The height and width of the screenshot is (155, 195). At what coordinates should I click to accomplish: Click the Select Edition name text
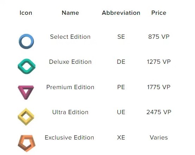70,37
